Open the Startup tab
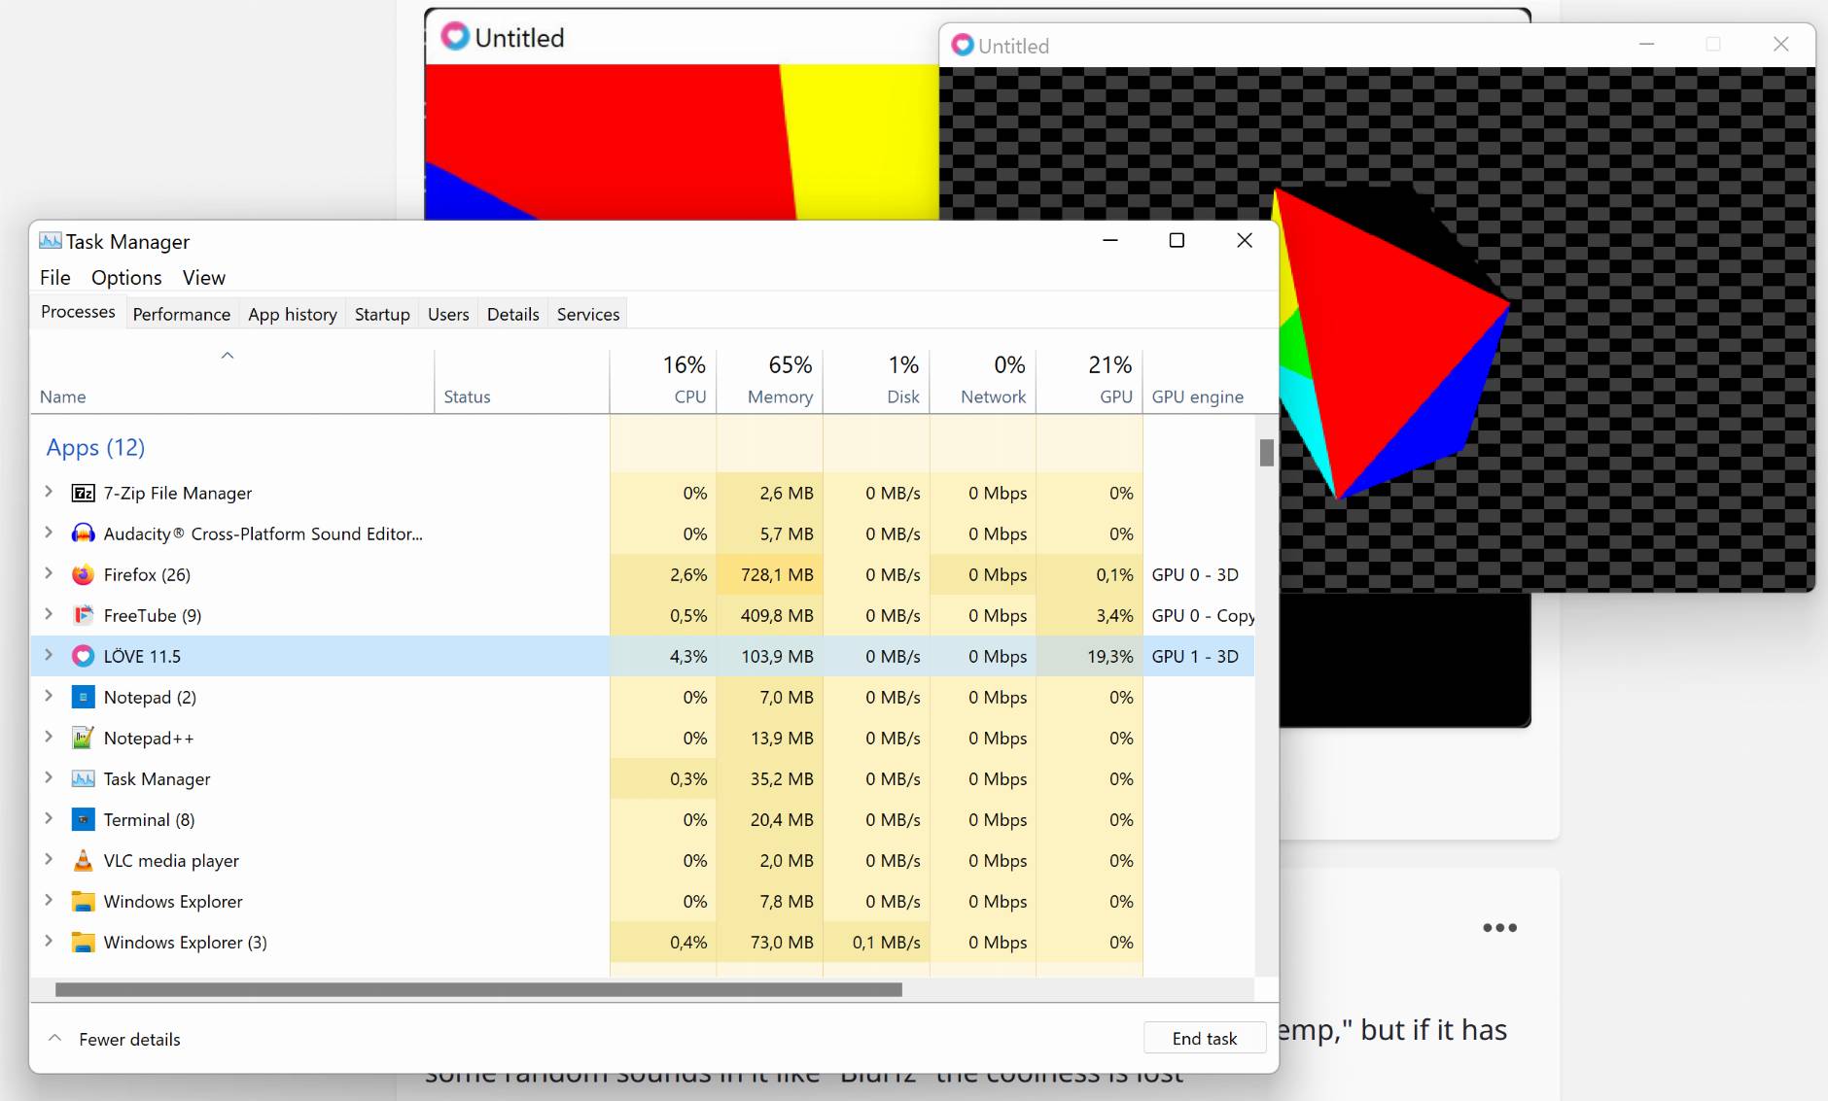The width and height of the screenshot is (1828, 1101). click(x=382, y=314)
